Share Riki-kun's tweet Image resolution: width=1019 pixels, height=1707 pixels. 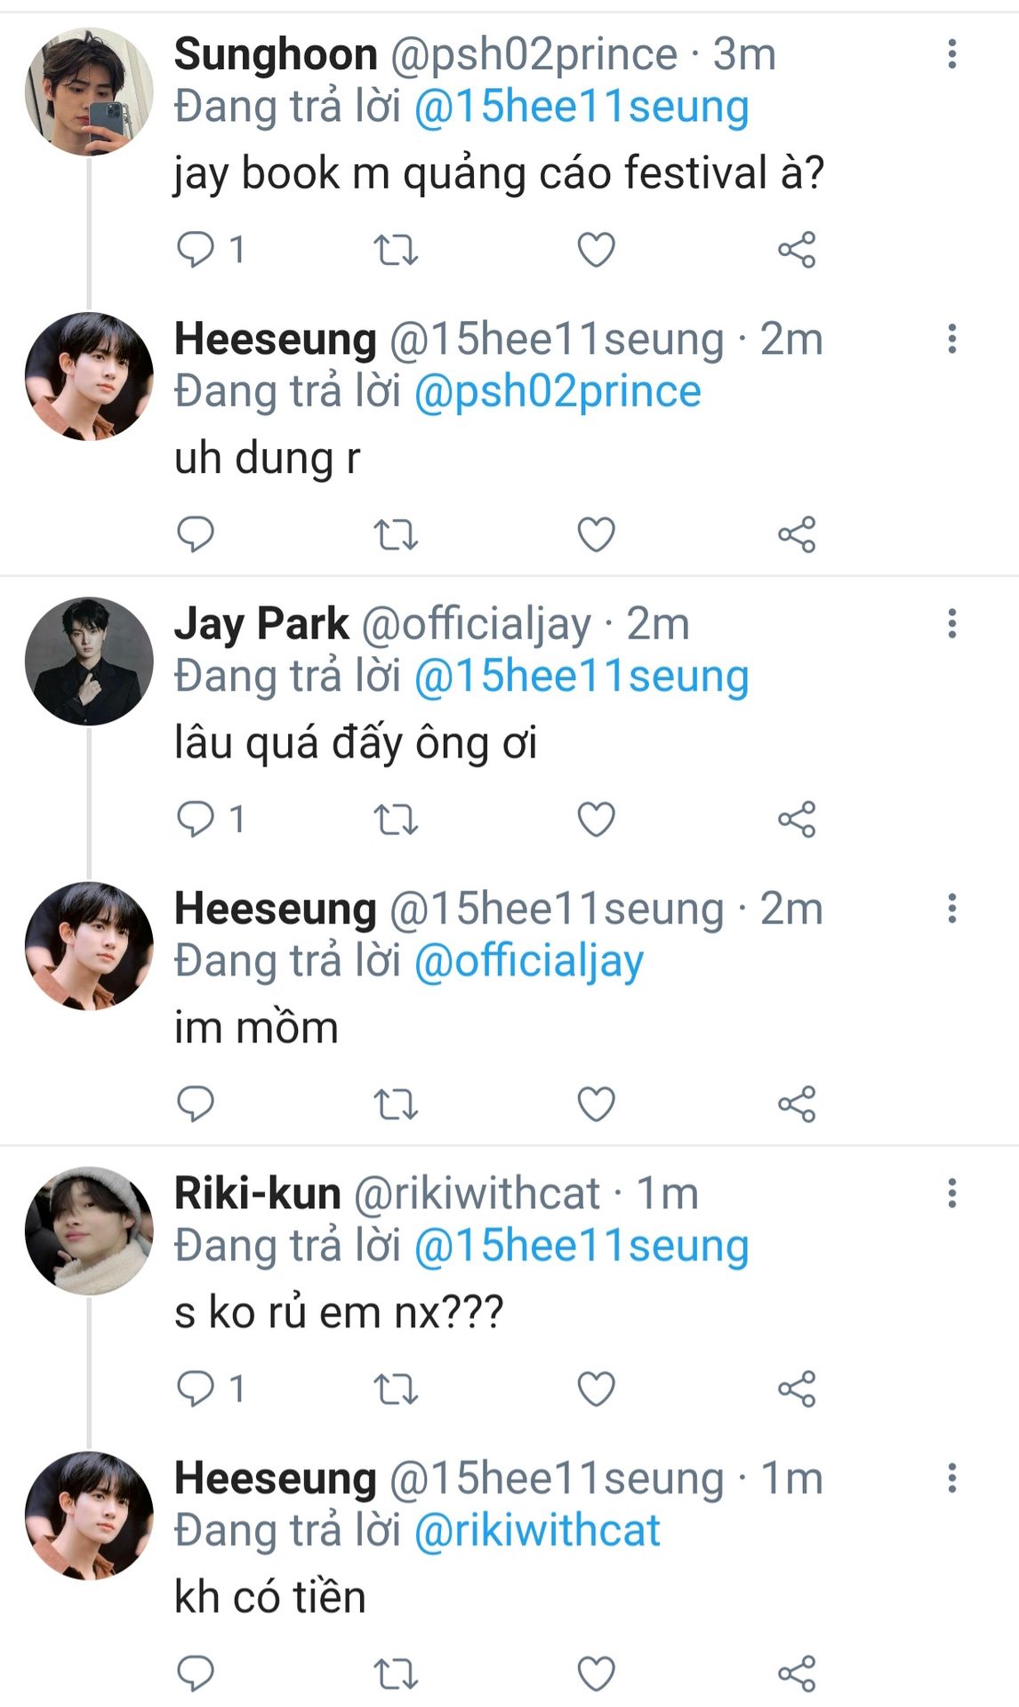tap(796, 1389)
